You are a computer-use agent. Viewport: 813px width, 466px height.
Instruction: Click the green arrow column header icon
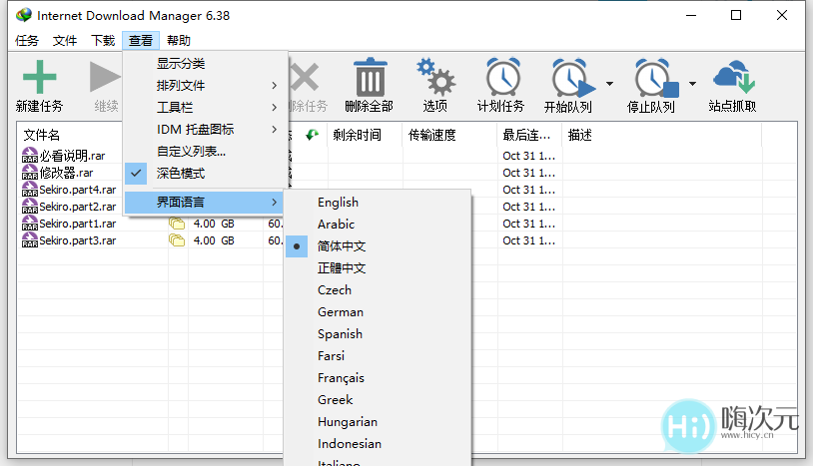[x=312, y=135]
